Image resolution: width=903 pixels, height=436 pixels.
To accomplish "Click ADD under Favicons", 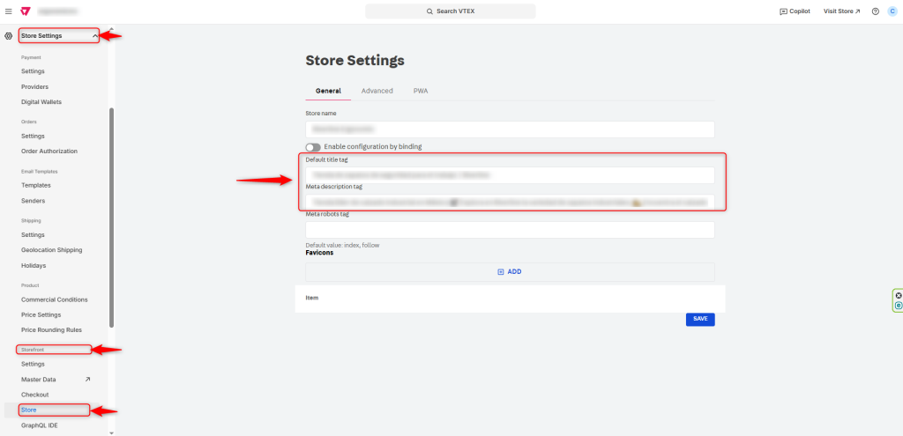I will pyautogui.click(x=510, y=271).
